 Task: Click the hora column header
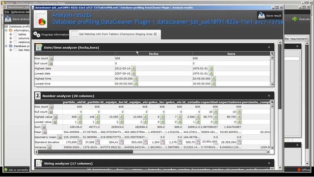tap(231, 54)
